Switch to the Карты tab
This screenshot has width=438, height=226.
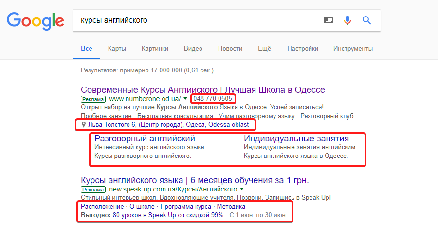coord(117,48)
